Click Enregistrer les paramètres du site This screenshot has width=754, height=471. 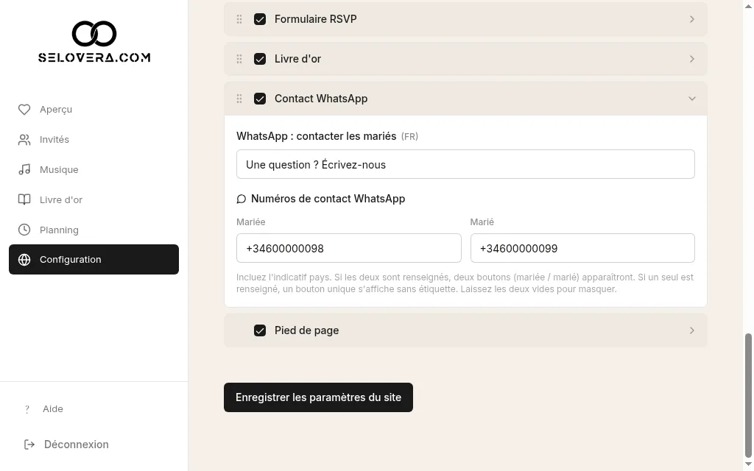click(318, 397)
